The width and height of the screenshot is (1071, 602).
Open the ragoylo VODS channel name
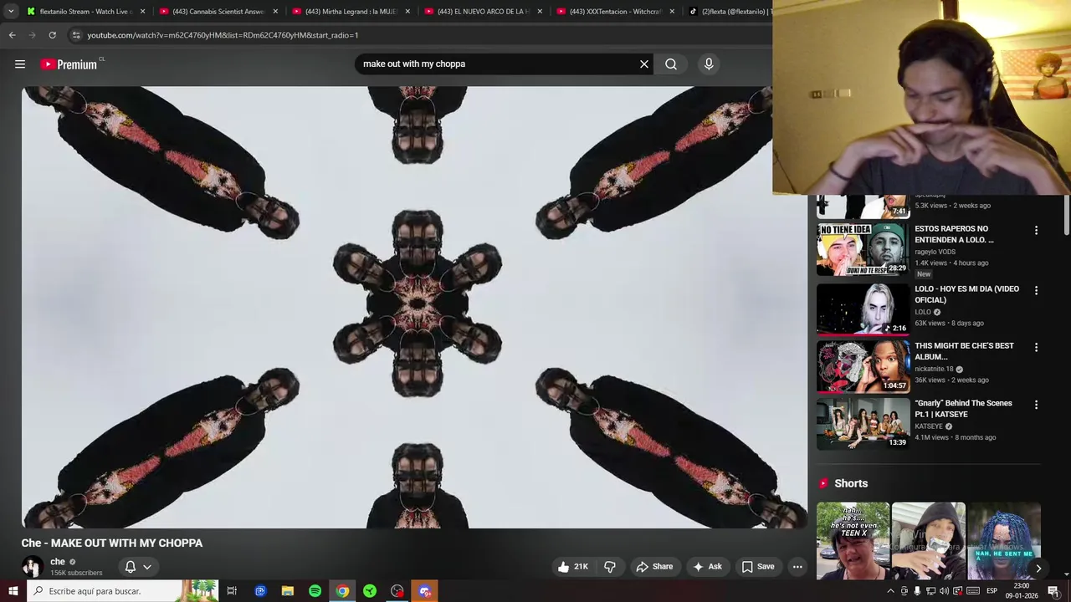[x=935, y=252]
